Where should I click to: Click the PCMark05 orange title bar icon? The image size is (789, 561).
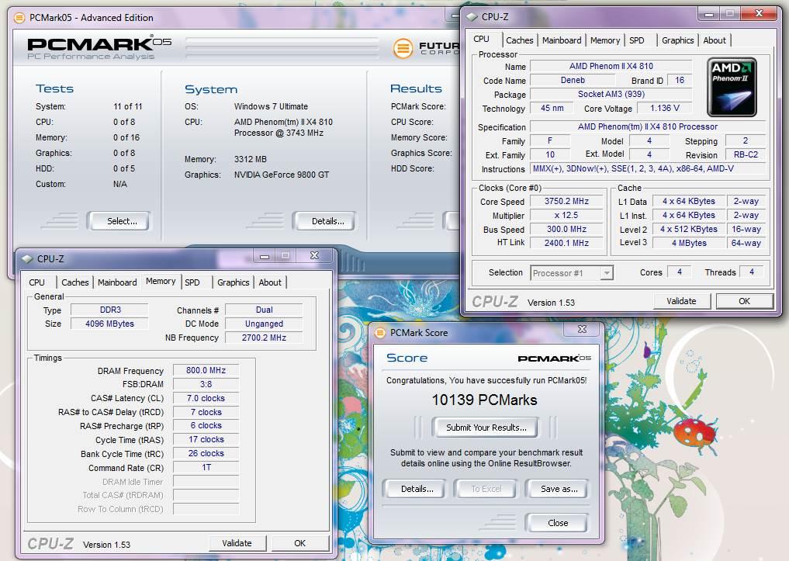tap(19, 18)
